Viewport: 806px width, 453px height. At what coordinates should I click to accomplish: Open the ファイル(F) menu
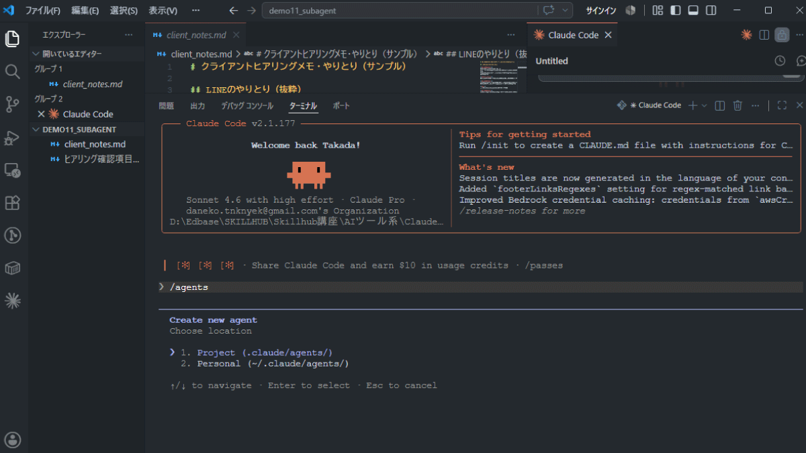point(42,11)
